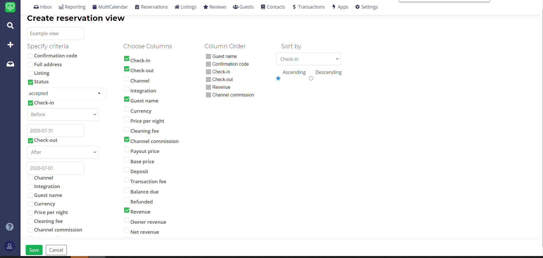This screenshot has height=258, width=543.
Task: Enable Payout price column checkbox
Action: pos(127,150)
